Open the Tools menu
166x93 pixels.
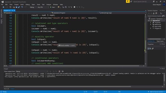pos(38,5)
